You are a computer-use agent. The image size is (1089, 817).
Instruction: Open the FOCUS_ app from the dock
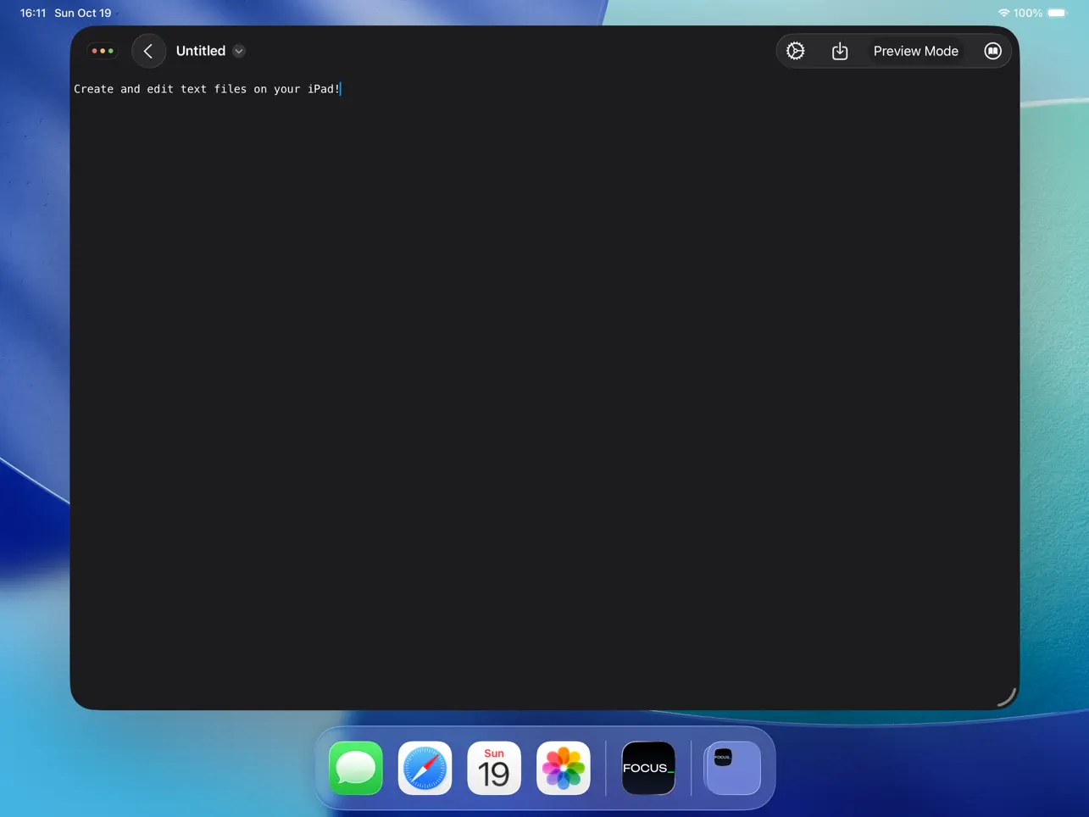[647, 768]
